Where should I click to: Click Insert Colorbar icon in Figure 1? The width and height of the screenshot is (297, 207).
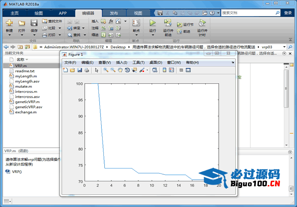click(x=164, y=70)
